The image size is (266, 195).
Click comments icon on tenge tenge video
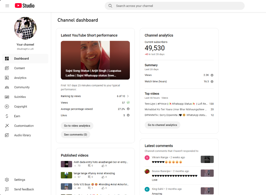[89, 177]
